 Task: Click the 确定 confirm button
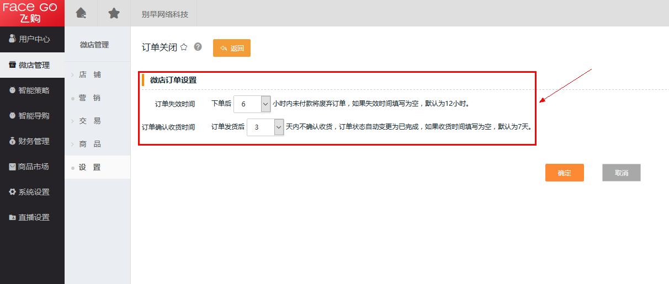click(564, 173)
